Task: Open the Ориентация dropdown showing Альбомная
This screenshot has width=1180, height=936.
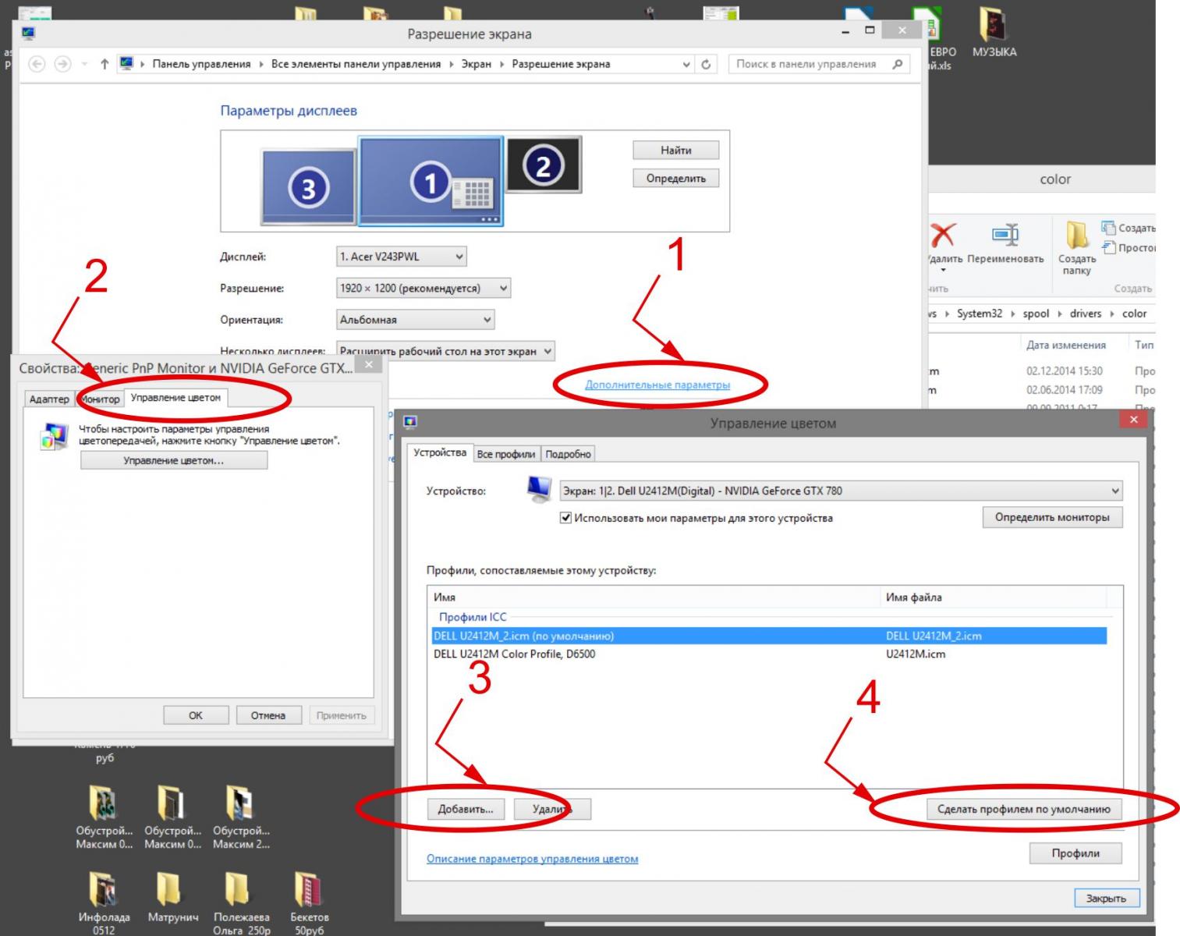Action: [415, 319]
